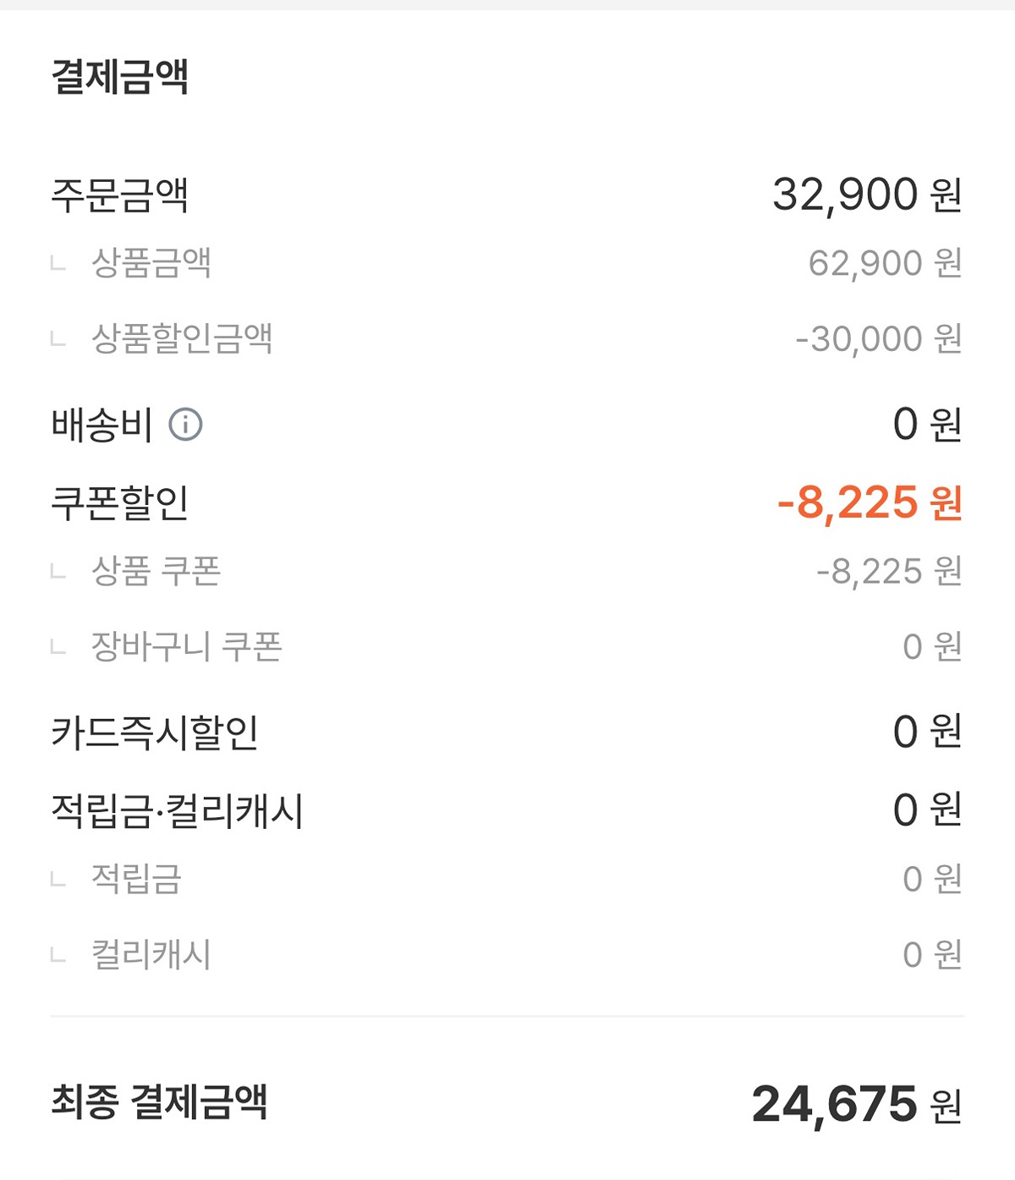Click the orange -8,225 원 coupon discount
The width and height of the screenshot is (1015, 1180).
(870, 502)
